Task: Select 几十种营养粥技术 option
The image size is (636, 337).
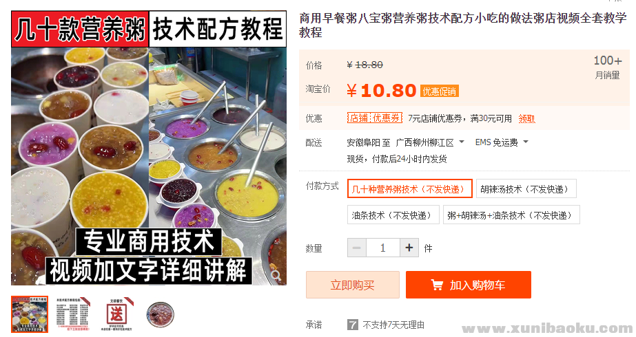Action: (x=410, y=188)
